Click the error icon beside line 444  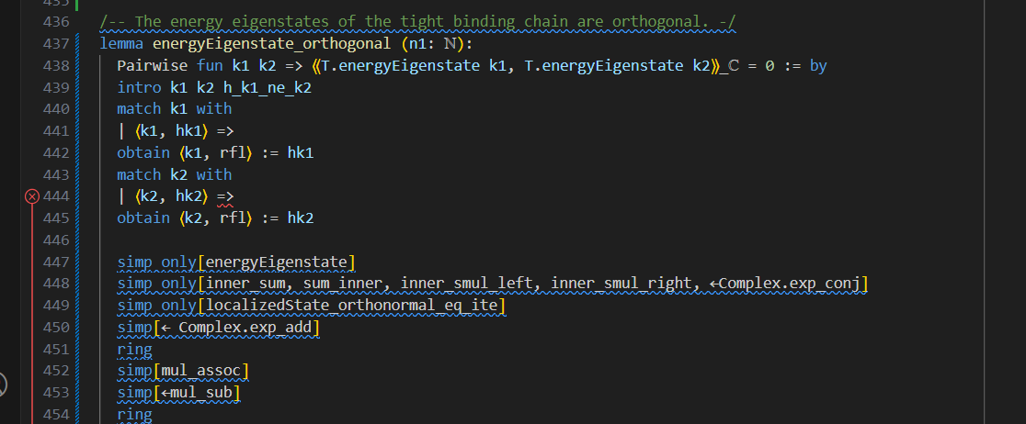tap(32, 196)
